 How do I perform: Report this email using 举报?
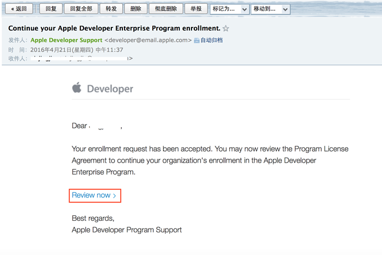click(x=196, y=9)
